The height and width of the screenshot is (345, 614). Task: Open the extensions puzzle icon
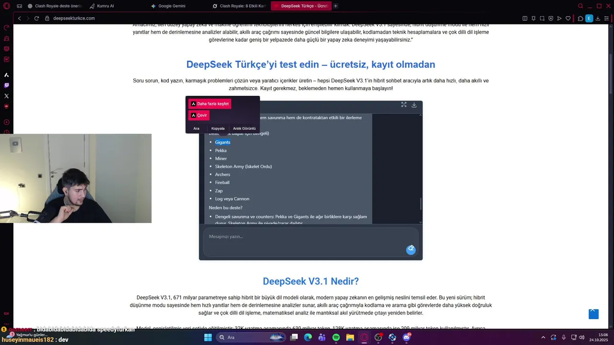(580, 18)
